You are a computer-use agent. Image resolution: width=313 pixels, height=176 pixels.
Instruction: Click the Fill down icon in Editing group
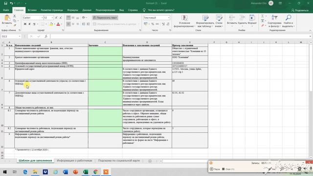pyautogui.click(x=263, y=21)
